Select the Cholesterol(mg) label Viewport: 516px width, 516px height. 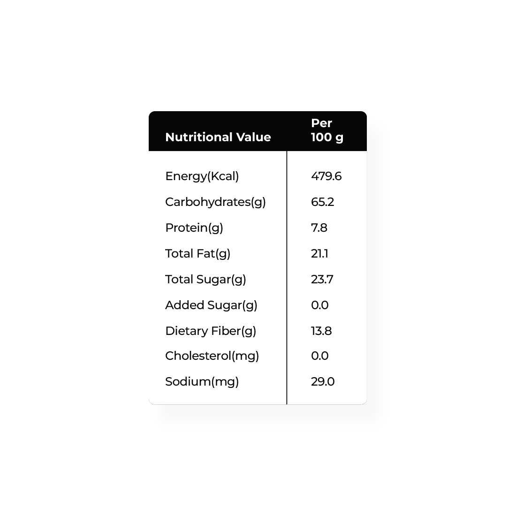pos(212,356)
